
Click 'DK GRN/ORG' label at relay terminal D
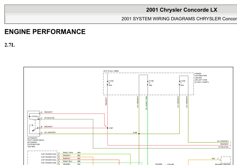50,132
